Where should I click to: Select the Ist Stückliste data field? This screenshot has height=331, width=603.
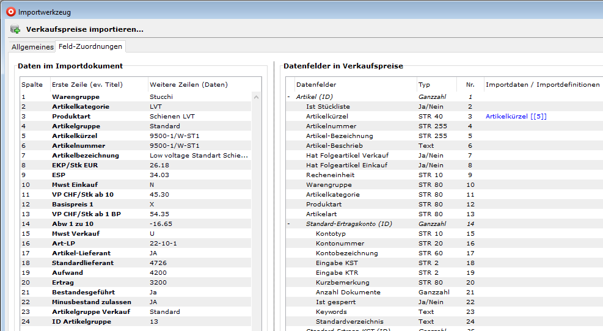tap(327, 106)
